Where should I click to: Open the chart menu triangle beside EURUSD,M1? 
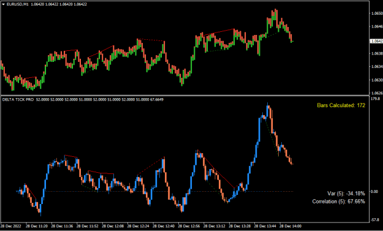(x=4, y=4)
